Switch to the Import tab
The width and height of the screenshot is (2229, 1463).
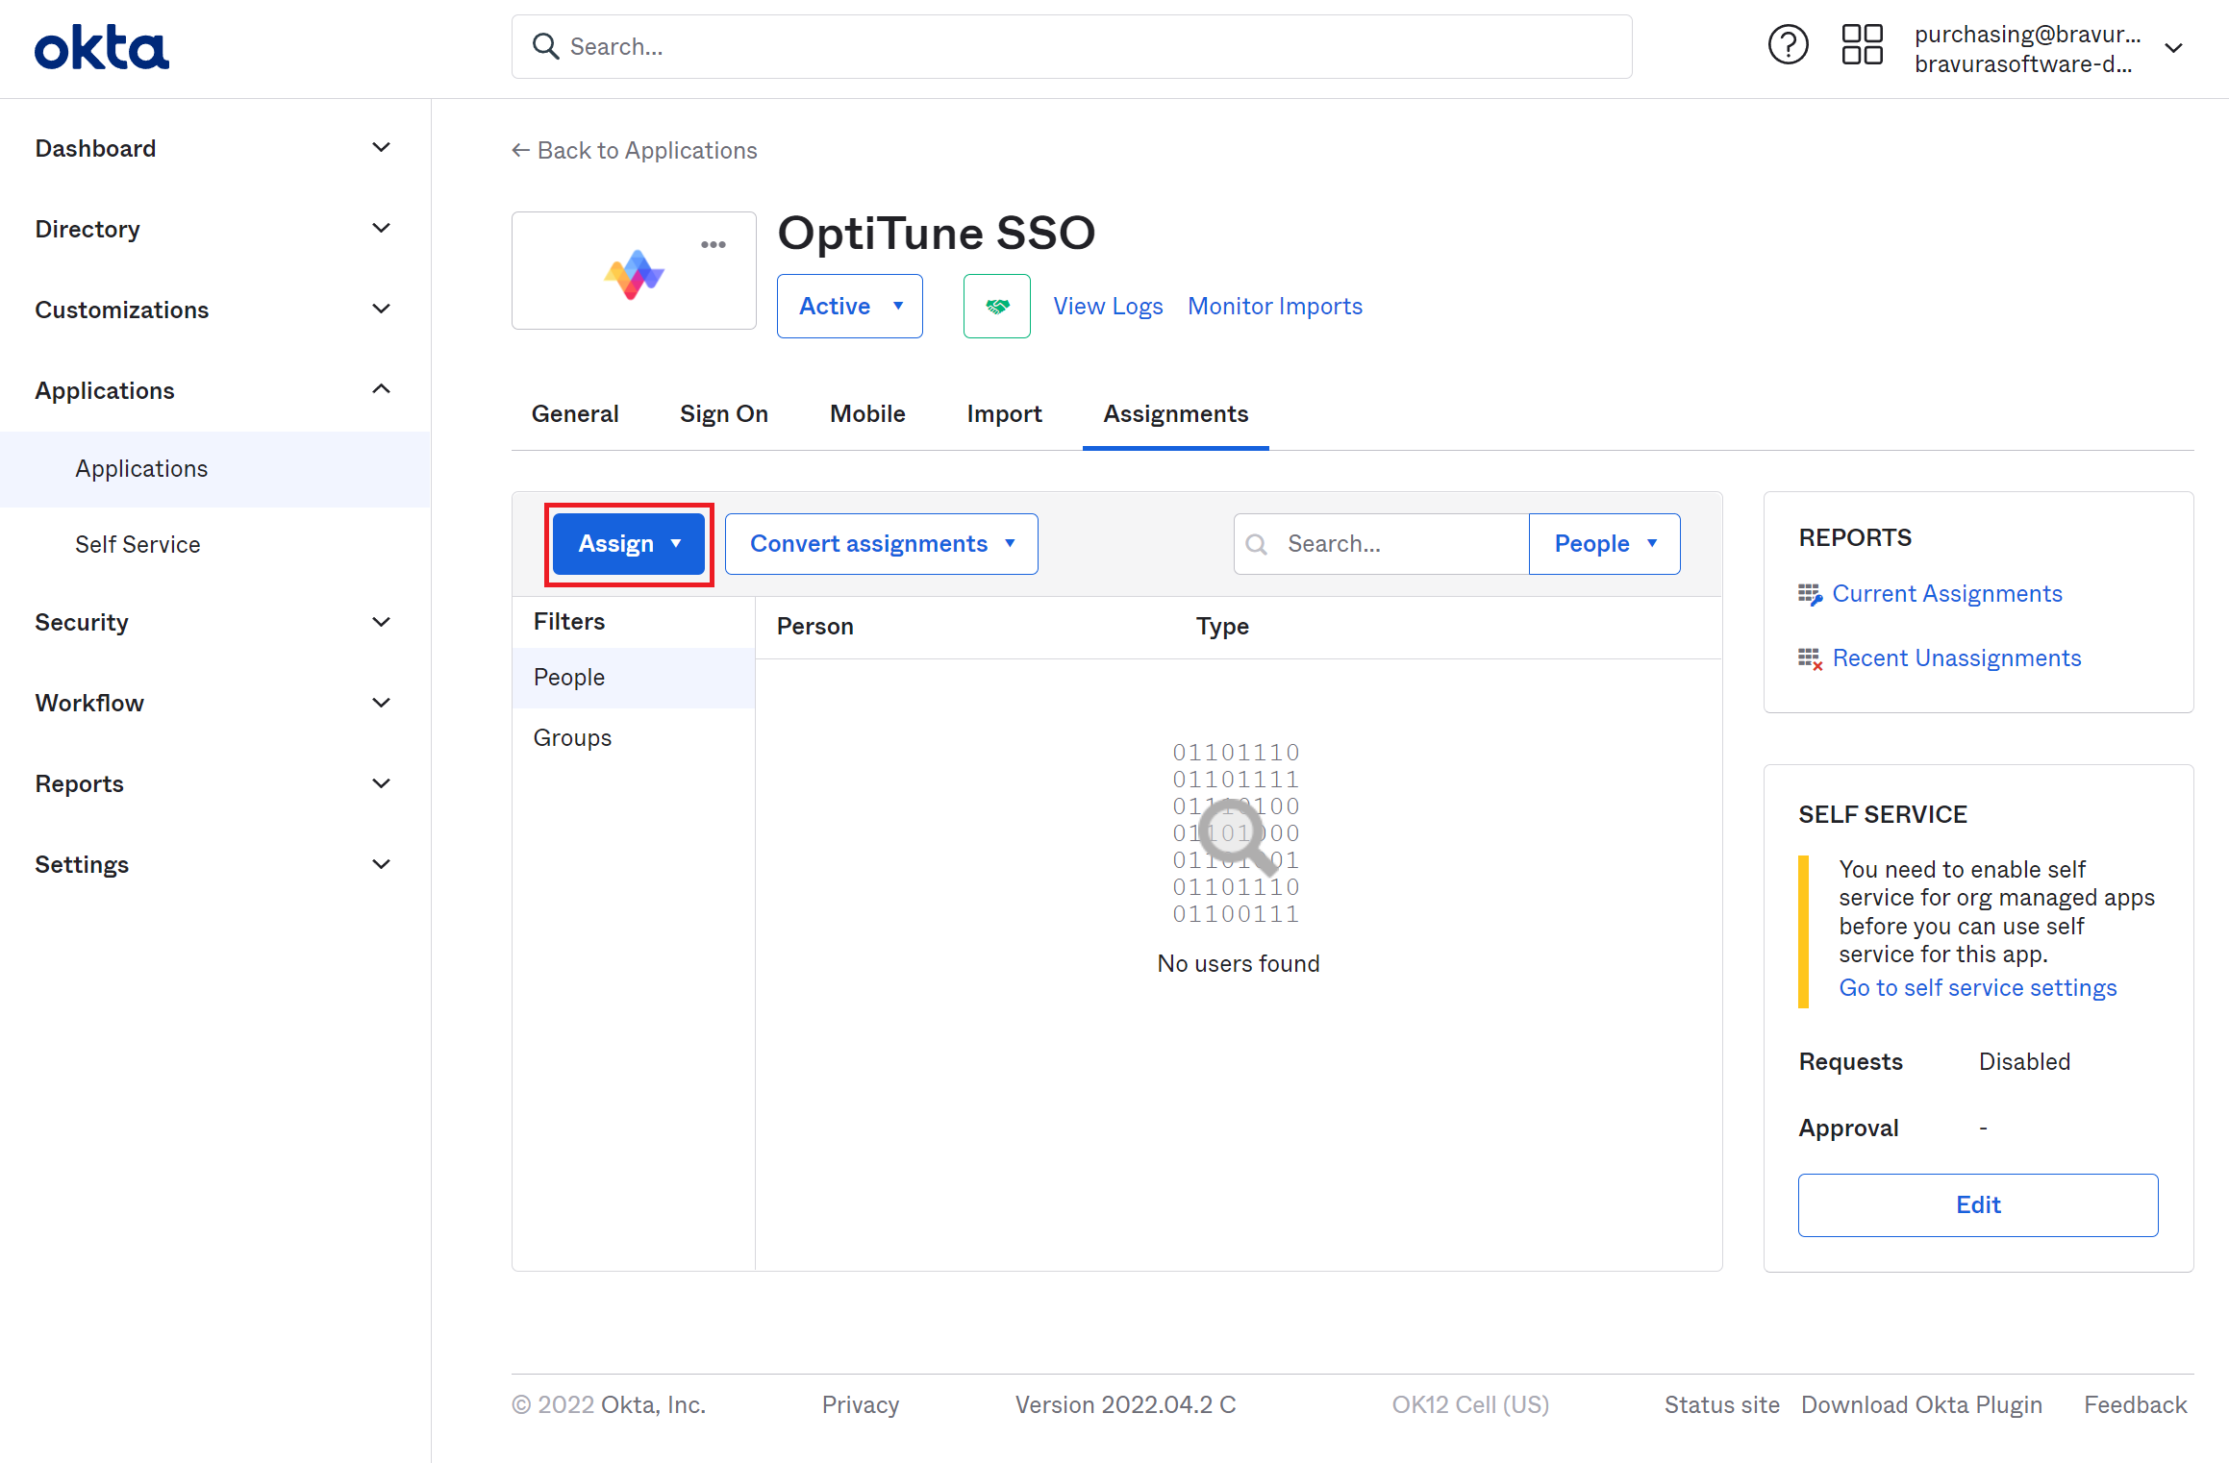(1004, 413)
